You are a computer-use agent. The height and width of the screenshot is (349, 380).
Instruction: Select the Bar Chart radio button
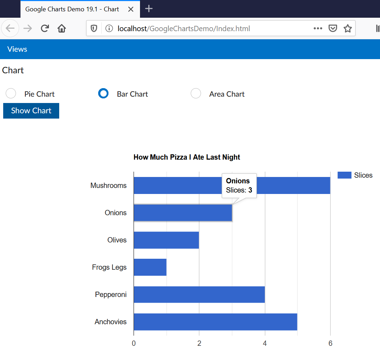103,93
